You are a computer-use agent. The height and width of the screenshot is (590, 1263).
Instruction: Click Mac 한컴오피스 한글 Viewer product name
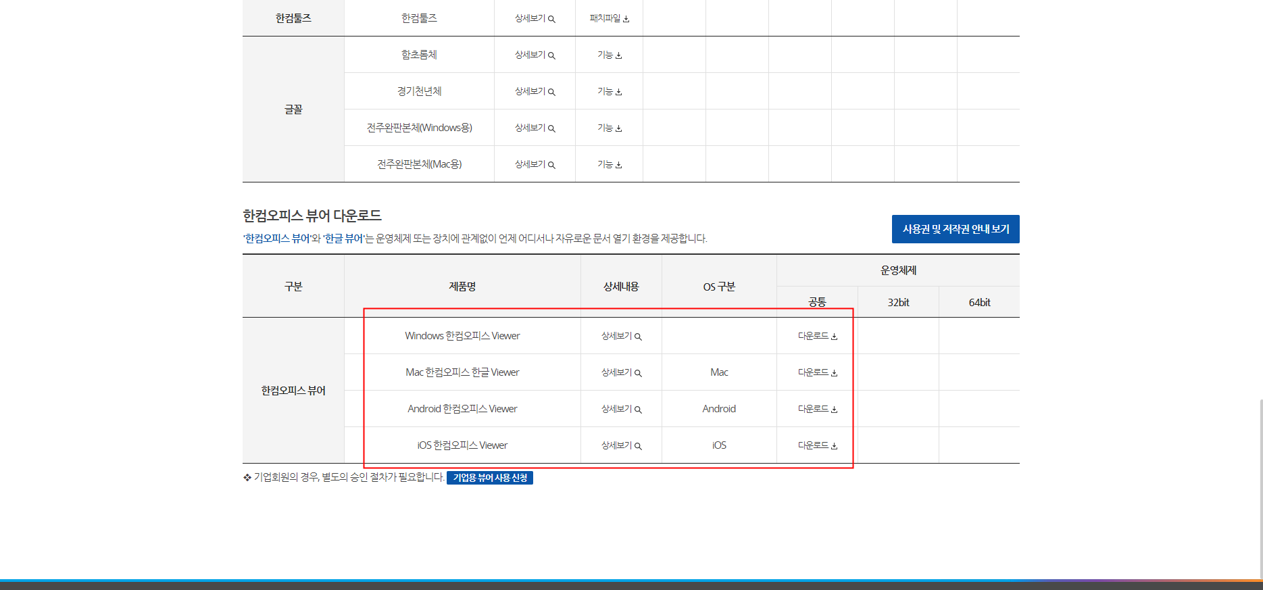tap(462, 372)
